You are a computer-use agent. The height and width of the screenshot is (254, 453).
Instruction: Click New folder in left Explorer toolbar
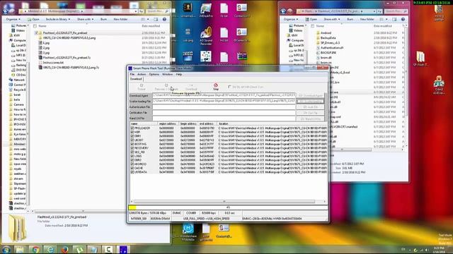120,19
